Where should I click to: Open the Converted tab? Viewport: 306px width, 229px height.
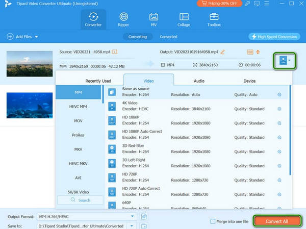[168, 37]
